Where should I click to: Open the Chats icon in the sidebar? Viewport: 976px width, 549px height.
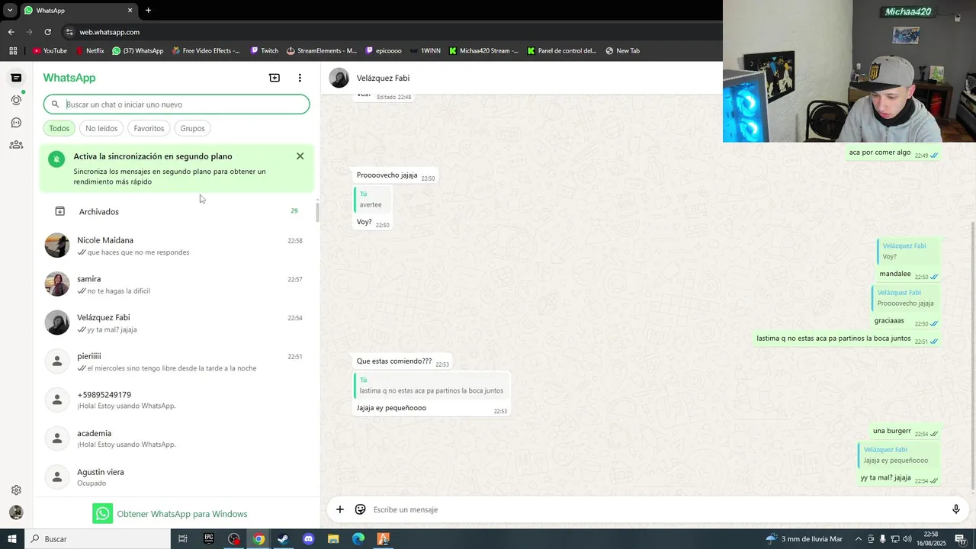(16, 78)
